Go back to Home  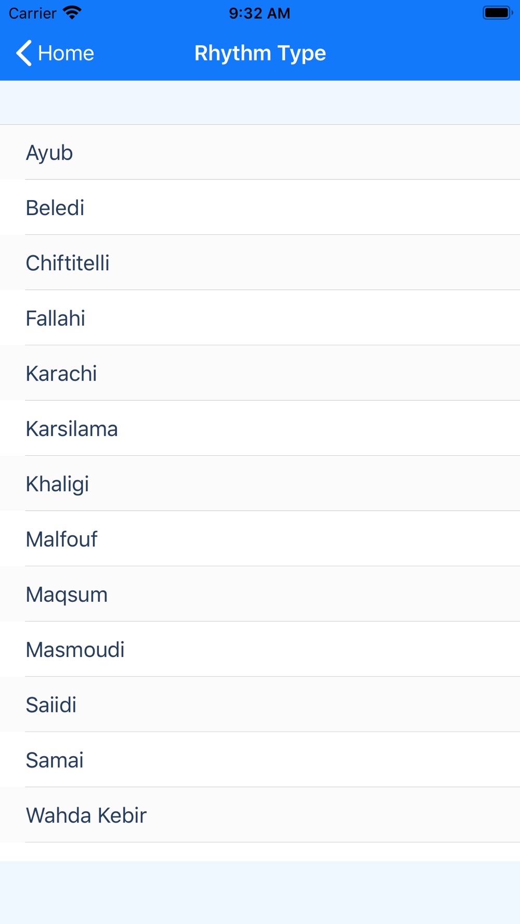click(55, 53)
